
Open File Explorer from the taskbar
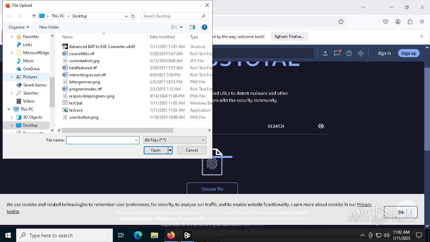tap(154, 235)
